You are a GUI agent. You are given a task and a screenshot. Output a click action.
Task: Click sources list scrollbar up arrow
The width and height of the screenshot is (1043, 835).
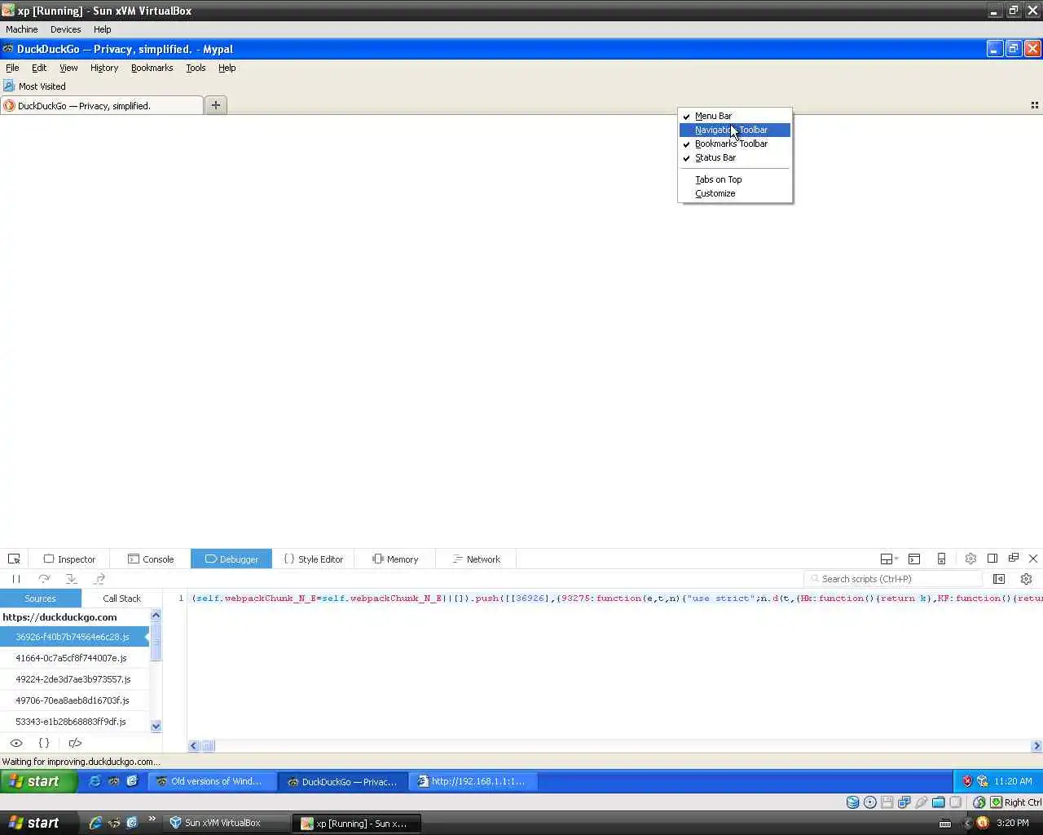click(156, 615)
